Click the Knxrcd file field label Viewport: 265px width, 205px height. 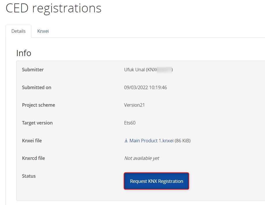[x=33, y=158]
